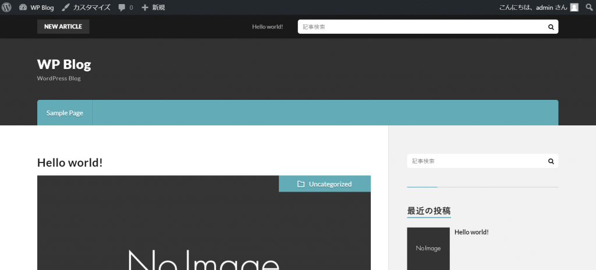Open comments bubble icon in admin bar
This screenshot has height=270, width=596.
[x=122, y=8]
